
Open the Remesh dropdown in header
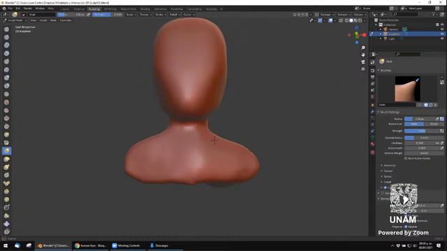point(344,15)
